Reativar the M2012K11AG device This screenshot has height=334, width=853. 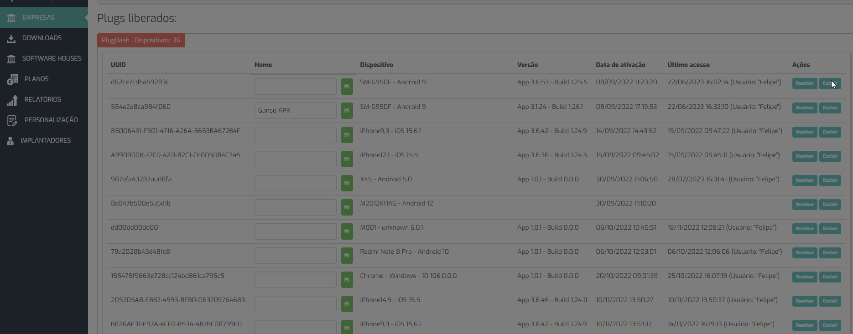point(805,205)
